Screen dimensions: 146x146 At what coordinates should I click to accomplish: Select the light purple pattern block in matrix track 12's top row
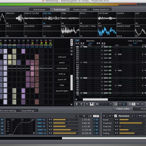23,51
